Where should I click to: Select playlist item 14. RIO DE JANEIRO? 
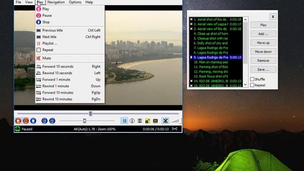216,81
